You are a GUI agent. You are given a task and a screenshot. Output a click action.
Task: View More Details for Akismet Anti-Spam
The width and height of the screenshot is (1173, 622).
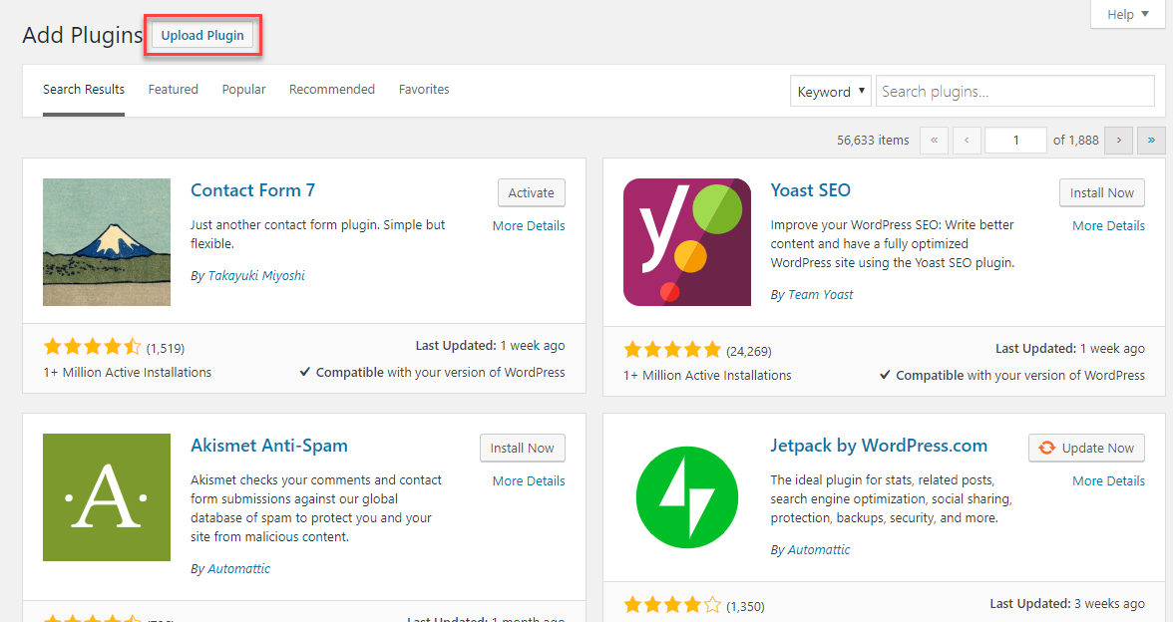(x=529, y=480)
